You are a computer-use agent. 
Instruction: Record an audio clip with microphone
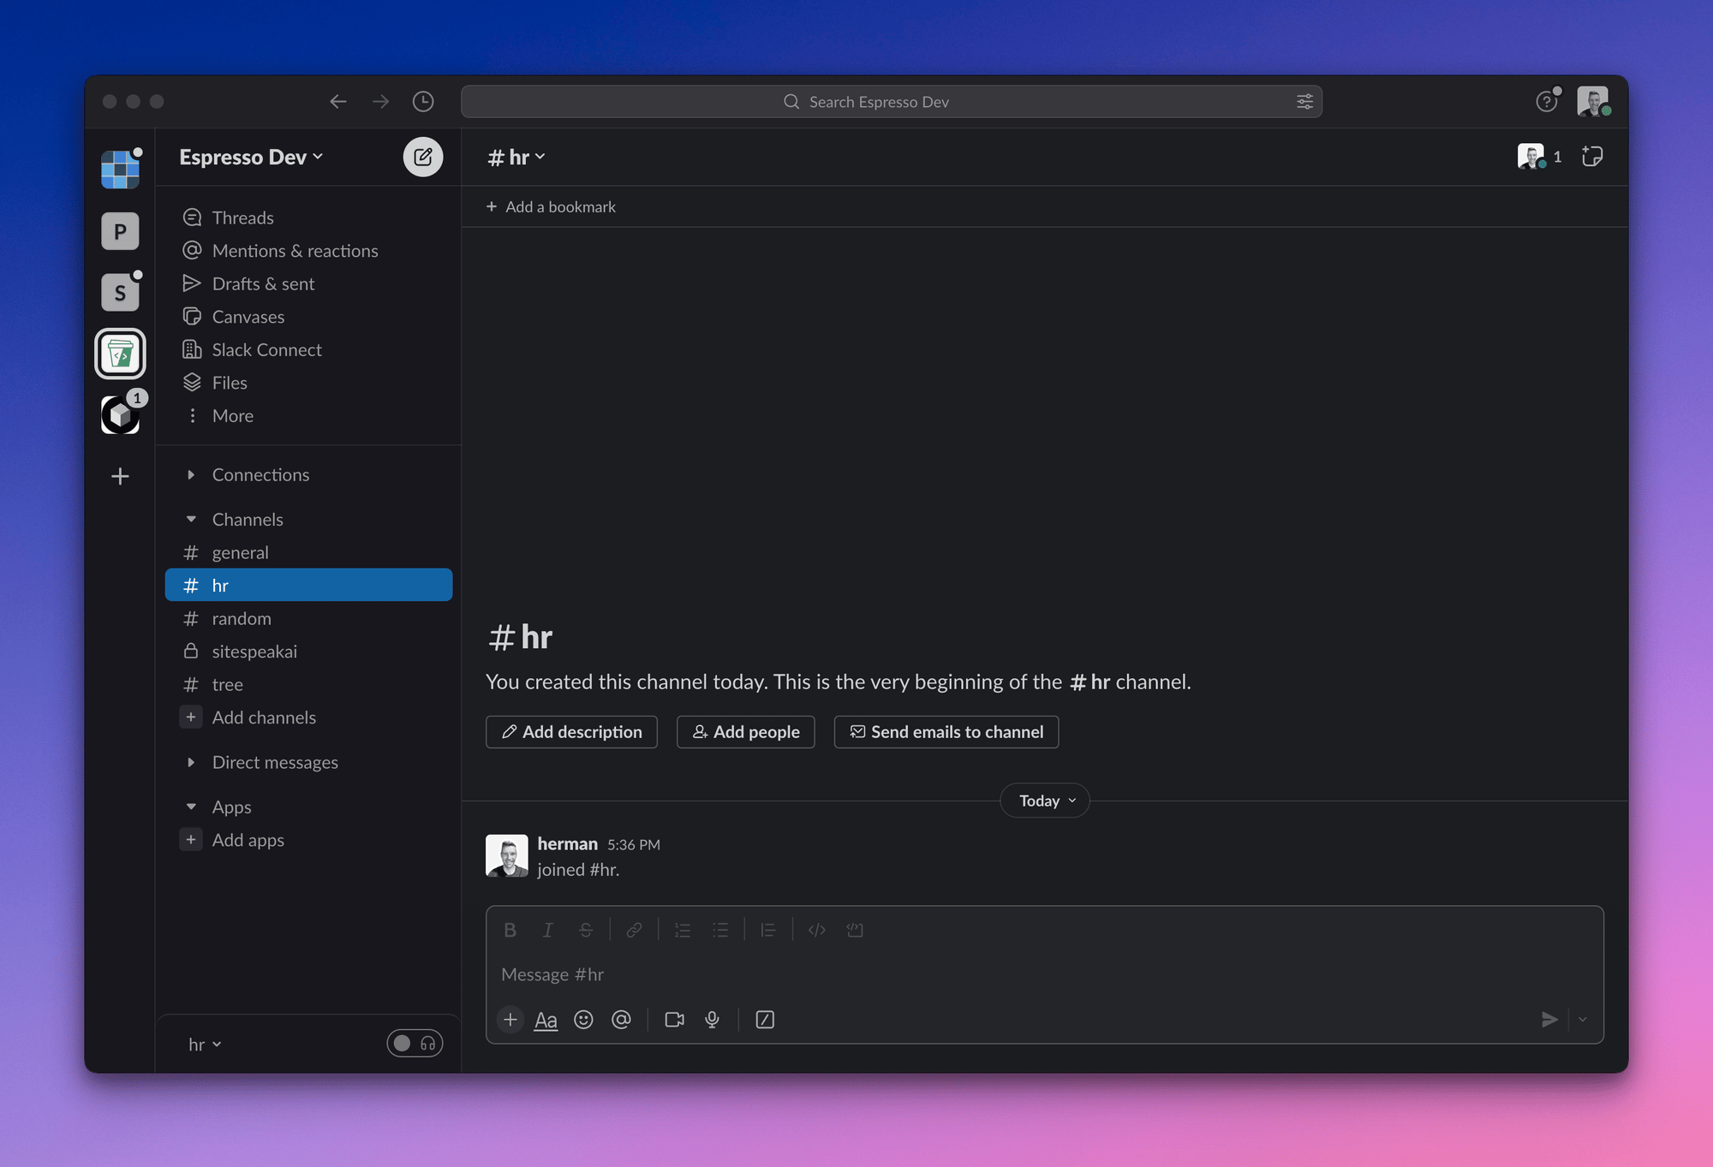tap(713, 1020)
